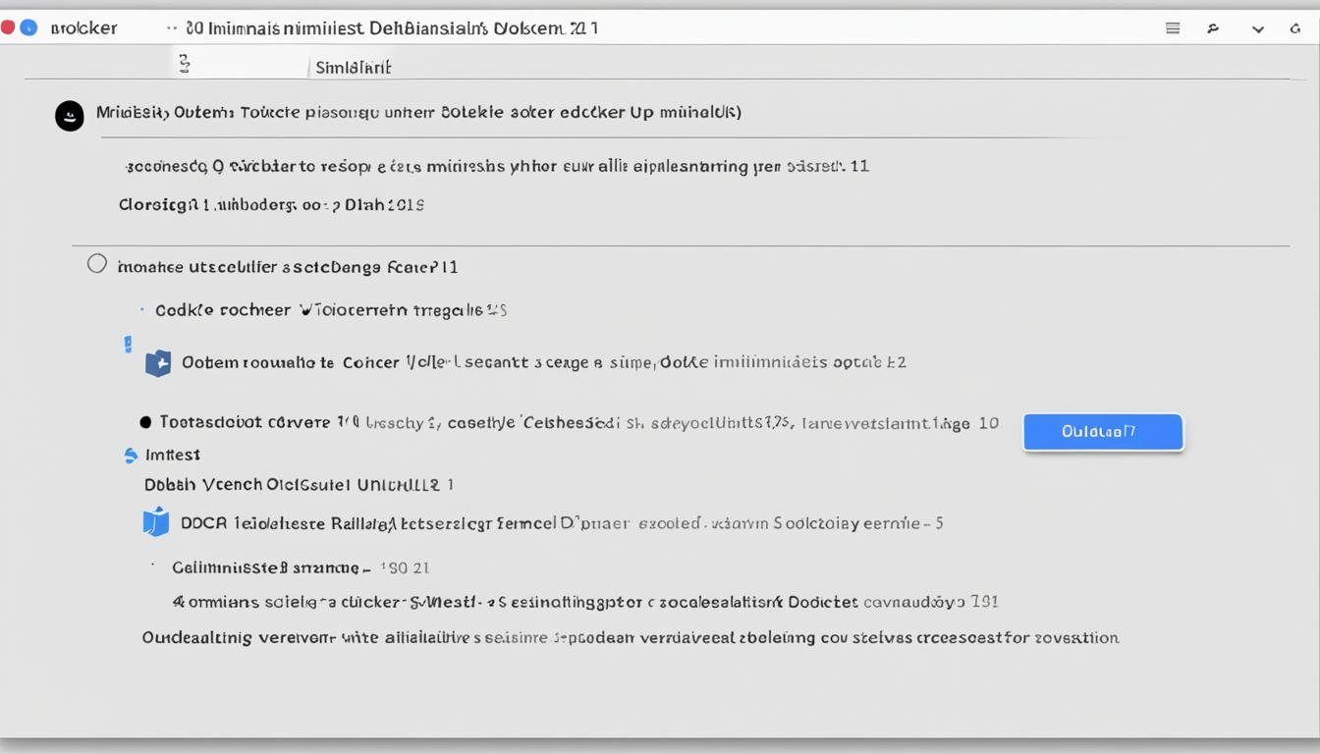Click the "Imttest" label
1320x754 pixels.
pos(173,455)
